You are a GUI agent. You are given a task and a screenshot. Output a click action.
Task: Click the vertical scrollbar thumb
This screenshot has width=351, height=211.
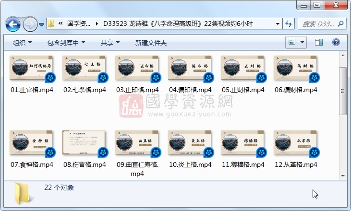point(343,91)
